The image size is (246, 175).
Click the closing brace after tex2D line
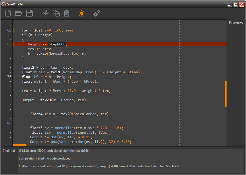click(x=23, y=58)
